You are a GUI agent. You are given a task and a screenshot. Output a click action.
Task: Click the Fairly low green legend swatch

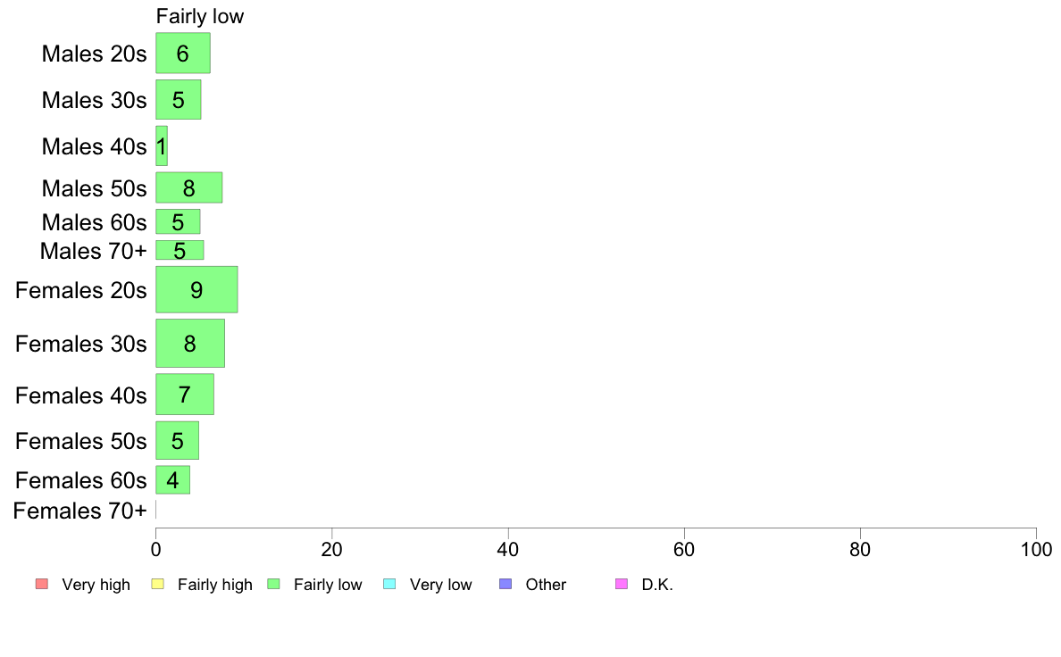274,584
